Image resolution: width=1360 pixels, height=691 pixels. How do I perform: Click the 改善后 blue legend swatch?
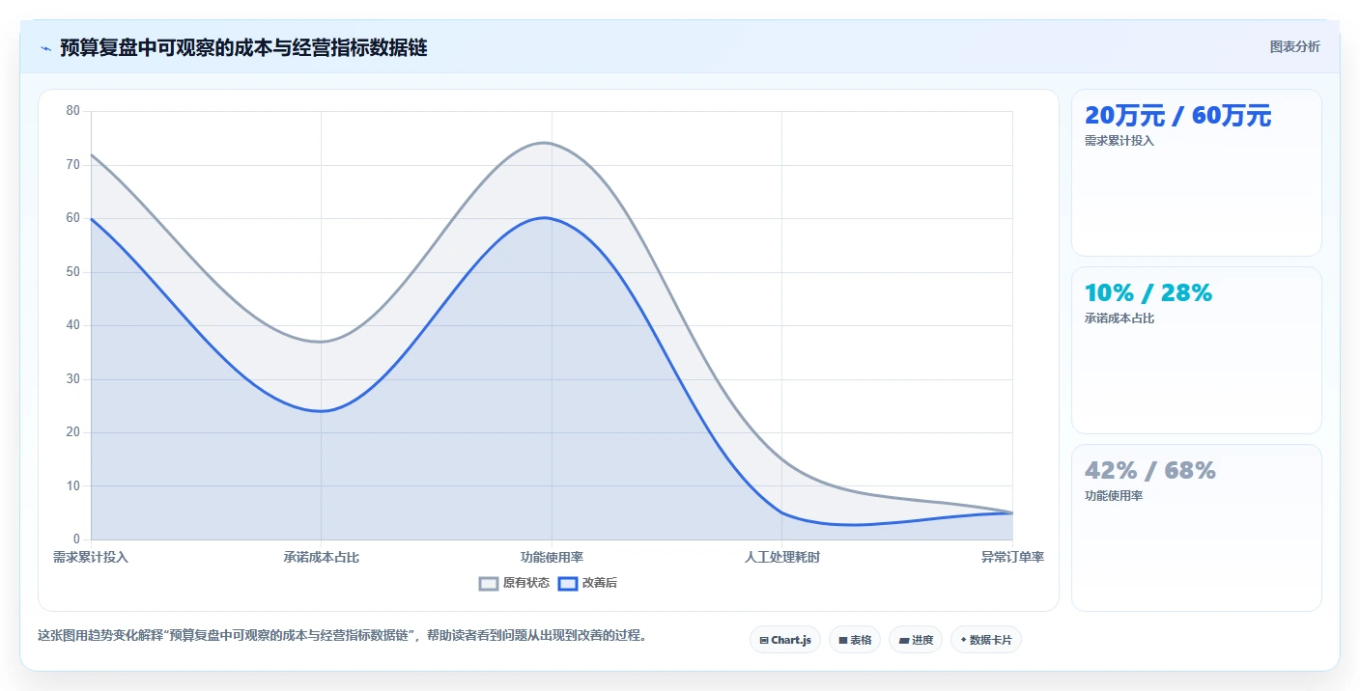tap(568, 583)
